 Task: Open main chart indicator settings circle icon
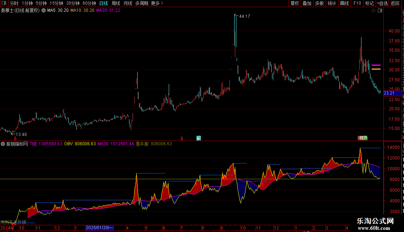coord(44,10)
